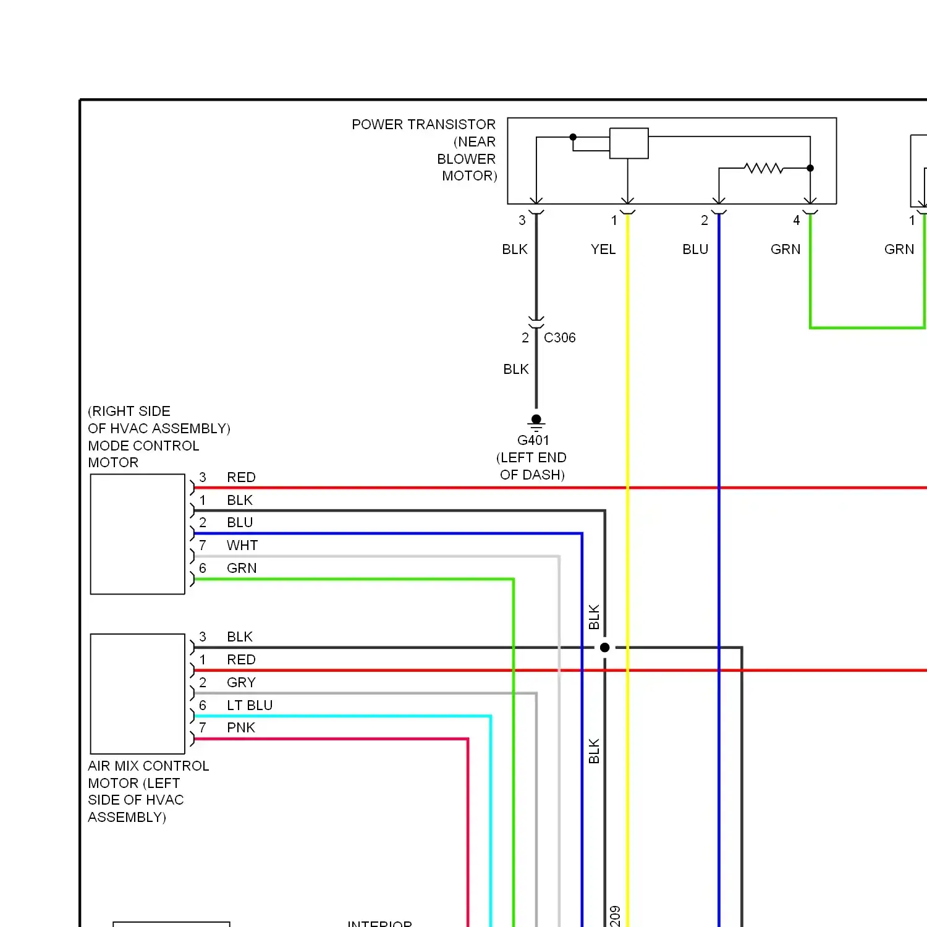Click the G401 ground symbol

coord(536,423)
